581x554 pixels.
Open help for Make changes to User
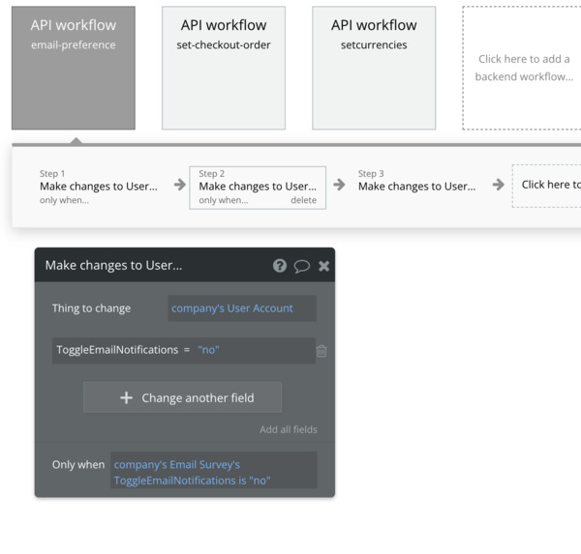pyautogui.click(x=280, y=265)
